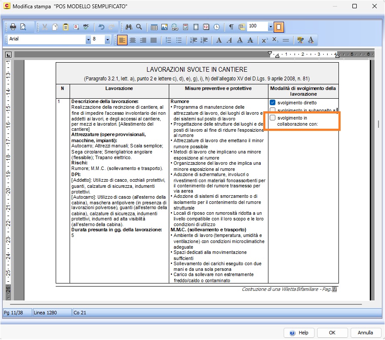Uncheck the 'svolgimento diretto' checkbox
Viewport: 385px width, 340px height.
click(272, 102)
